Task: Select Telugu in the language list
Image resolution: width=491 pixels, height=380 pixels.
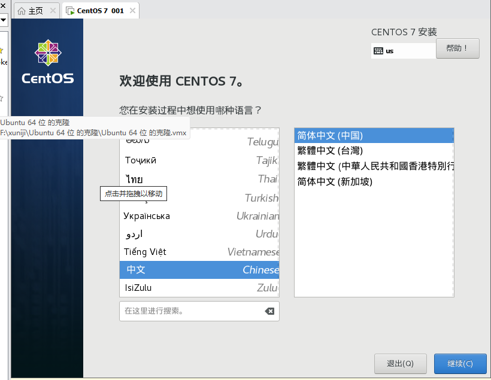Action: [199, 141]
